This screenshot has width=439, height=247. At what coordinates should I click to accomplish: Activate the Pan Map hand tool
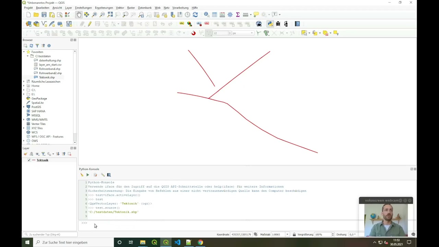click(x=79, y=14)
